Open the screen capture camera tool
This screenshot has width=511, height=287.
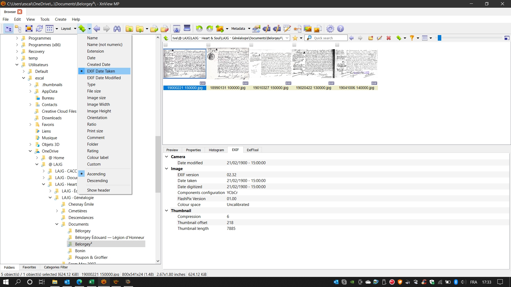176,29
